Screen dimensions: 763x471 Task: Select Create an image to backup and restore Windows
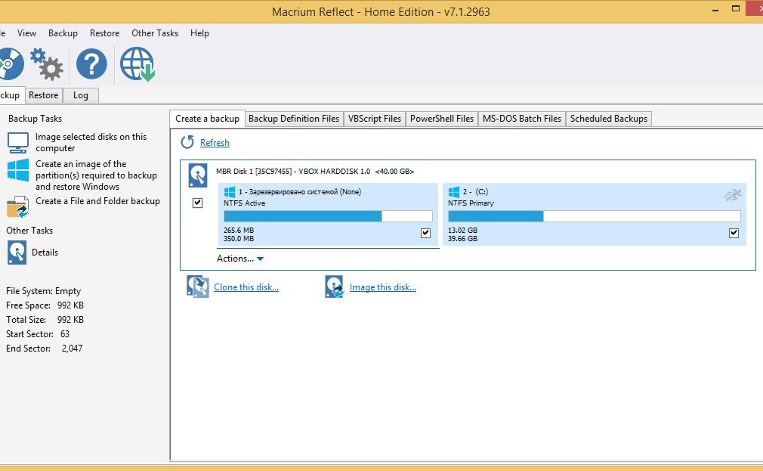(x=97, y=175)
